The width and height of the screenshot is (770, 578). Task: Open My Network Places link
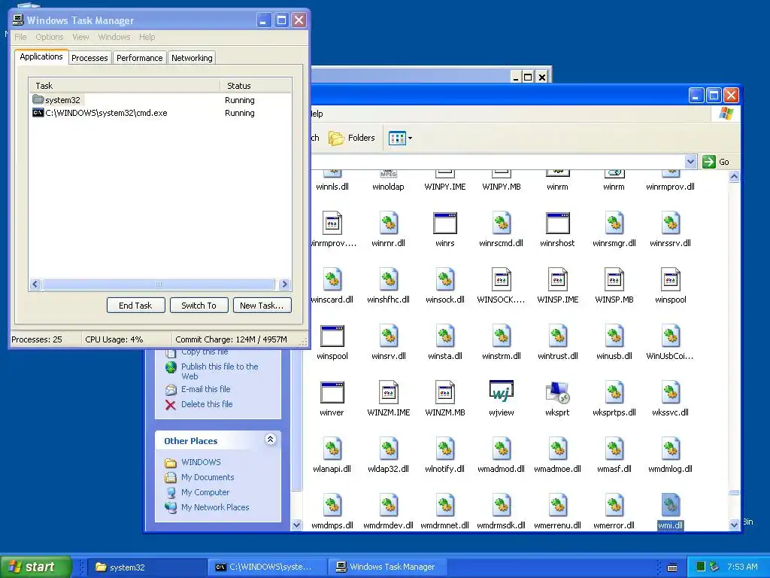(215, 507)
